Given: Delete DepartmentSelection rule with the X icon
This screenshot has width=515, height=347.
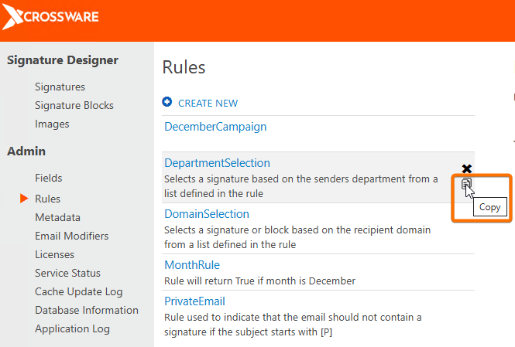Looking at the screenshot, I should [x=466, y=168].
